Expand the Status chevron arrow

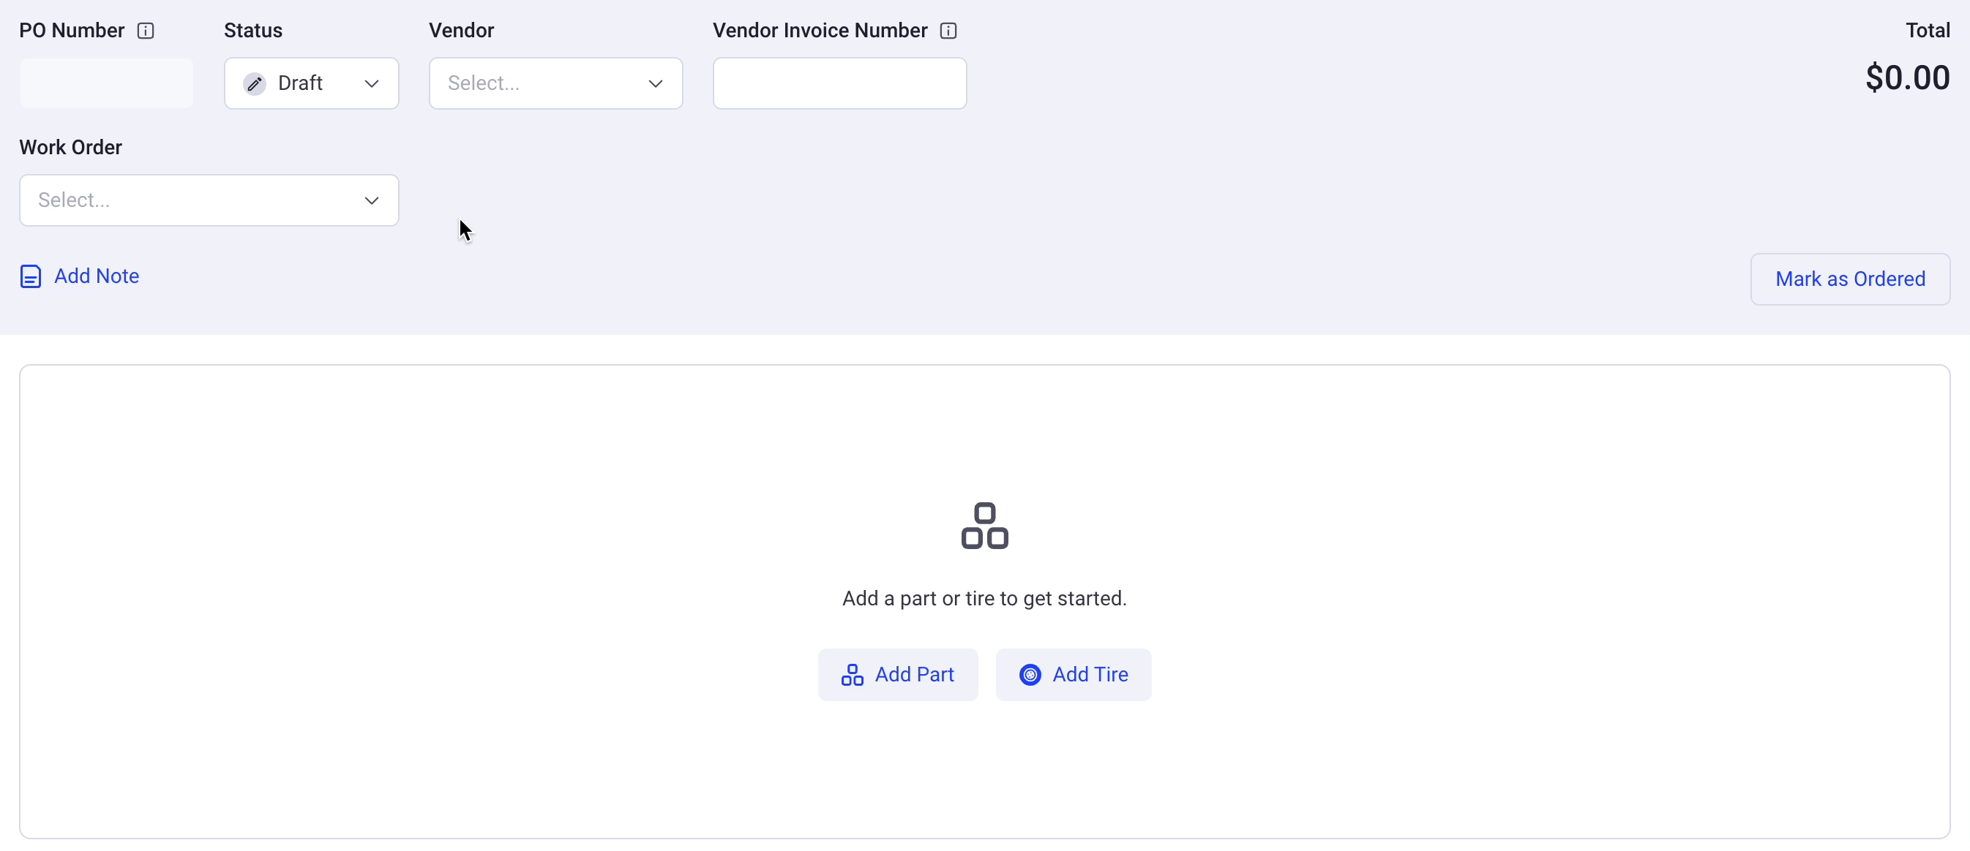(x=372, y=83)
